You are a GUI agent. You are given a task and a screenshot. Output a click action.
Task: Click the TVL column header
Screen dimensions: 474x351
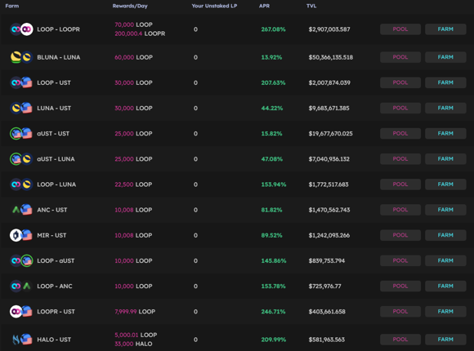pyautogui.click(x=311, y=6)
